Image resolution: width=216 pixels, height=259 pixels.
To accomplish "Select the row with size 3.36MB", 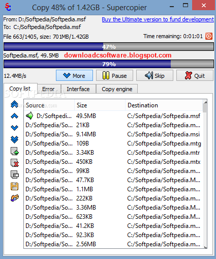I will (x=113, y=208).
